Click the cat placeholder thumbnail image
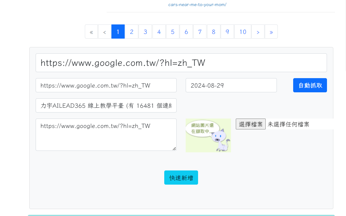Image resolution: width=346 pixels, height=216 pixels. coord(208,135)
